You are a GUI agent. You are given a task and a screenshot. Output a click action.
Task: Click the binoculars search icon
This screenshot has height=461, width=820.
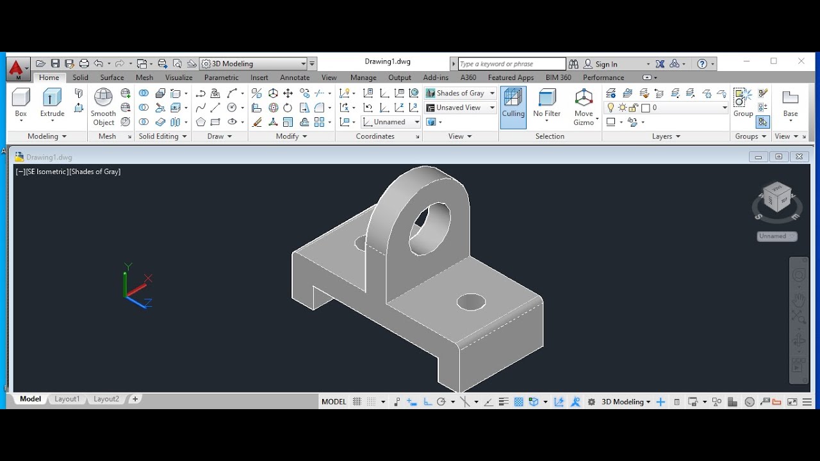point(573,64)
